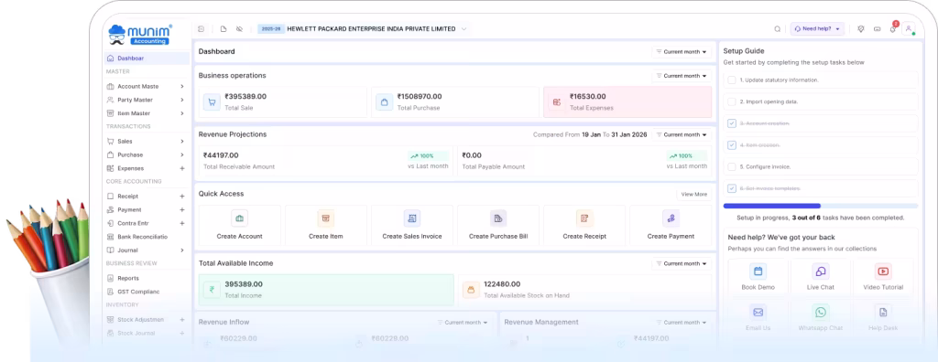Check Import opening data task
This screenshot has height=362, width=938.
732,101
